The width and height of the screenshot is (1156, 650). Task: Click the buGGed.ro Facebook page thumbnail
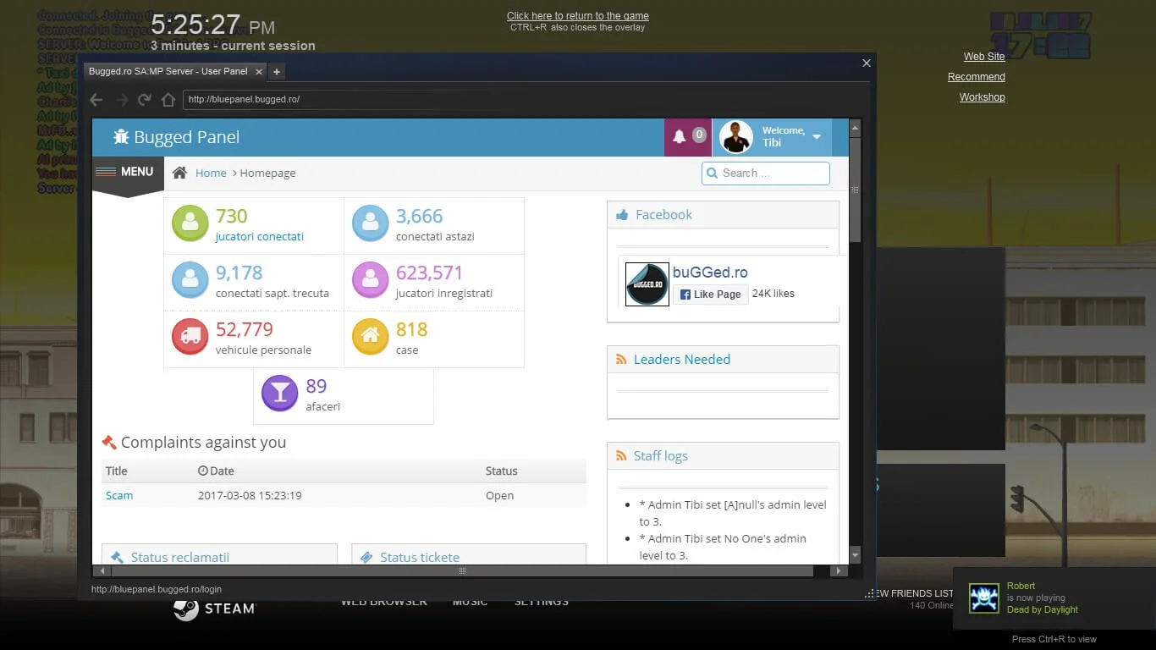point(647,284)
